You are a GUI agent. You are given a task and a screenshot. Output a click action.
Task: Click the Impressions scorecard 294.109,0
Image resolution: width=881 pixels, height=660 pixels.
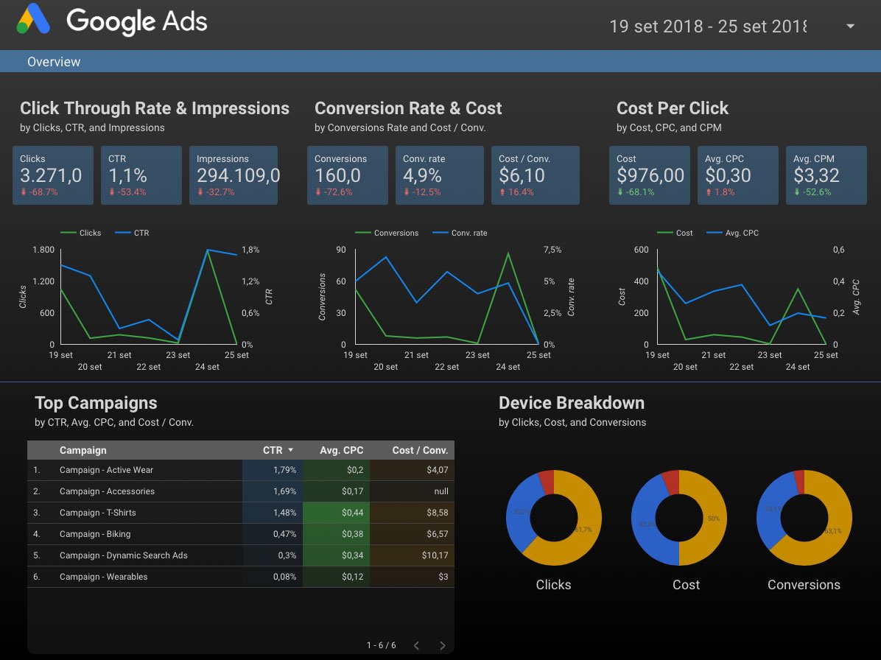tap(234, 175)
